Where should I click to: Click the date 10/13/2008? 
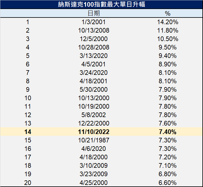coord(94,30)
